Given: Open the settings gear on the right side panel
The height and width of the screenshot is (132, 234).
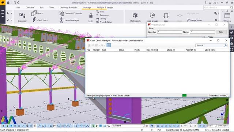Looking at the screenshot, I should coord(231,38).
